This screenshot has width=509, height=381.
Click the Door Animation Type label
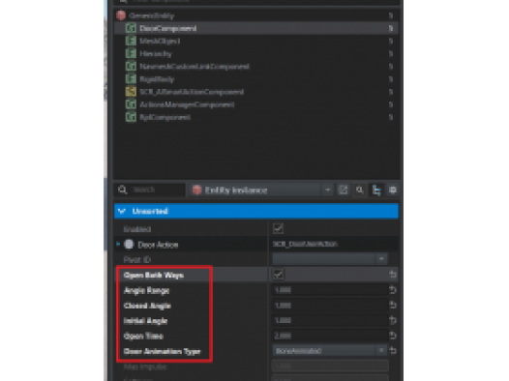click(162, 351)
